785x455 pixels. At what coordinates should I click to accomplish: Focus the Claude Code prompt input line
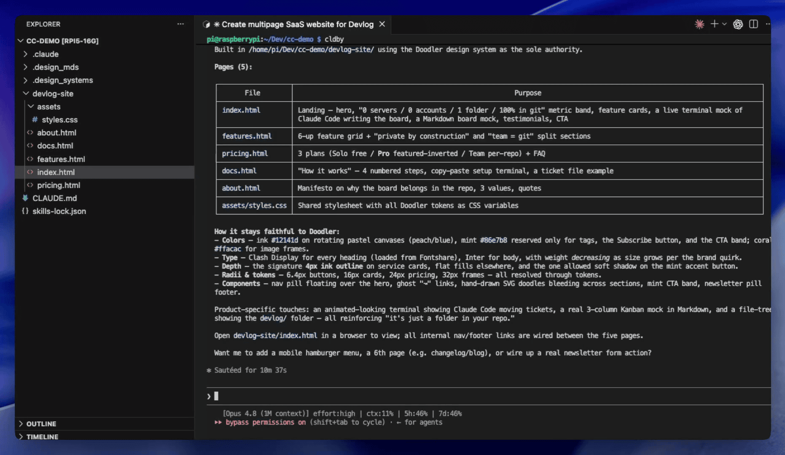pyautogui.click(x=489, y=396)
